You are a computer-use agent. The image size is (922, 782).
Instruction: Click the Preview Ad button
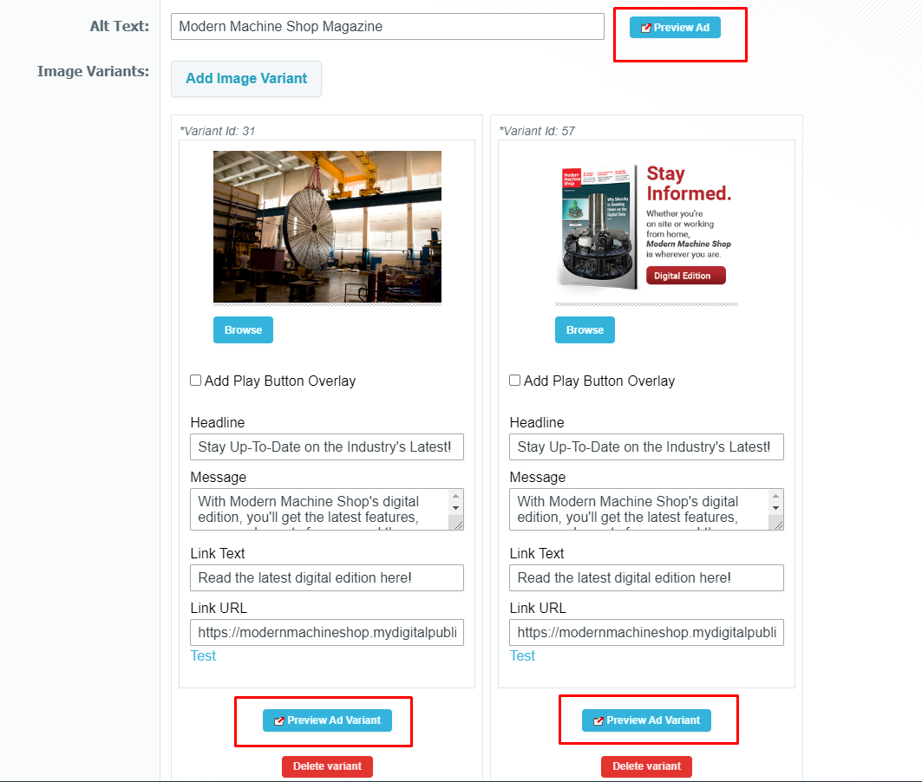pyautogui.click(x=675, y=28)
